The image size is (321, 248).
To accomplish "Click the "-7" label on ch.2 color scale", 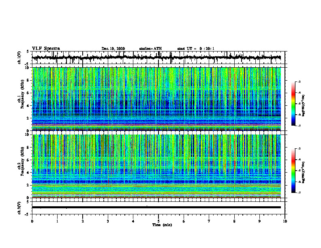I will pyautogui.click(x=299, y=193).
